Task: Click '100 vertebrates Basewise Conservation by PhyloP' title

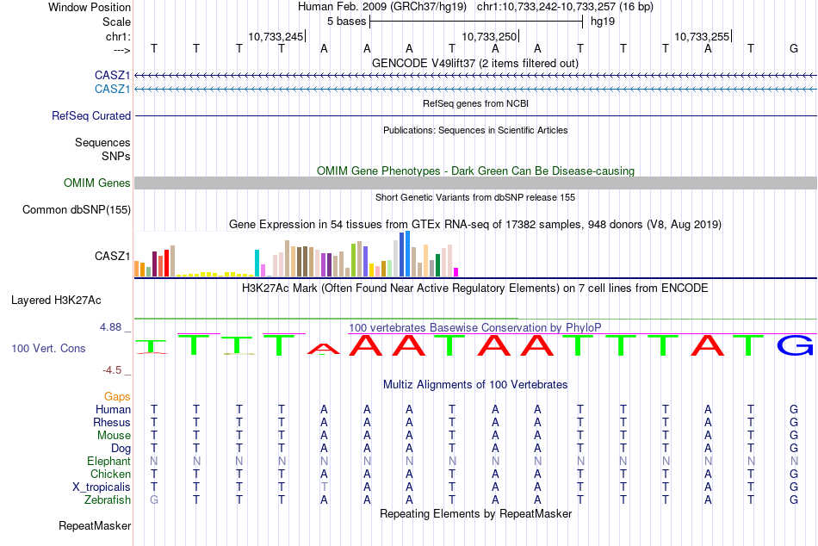Action: pos(474,328)
